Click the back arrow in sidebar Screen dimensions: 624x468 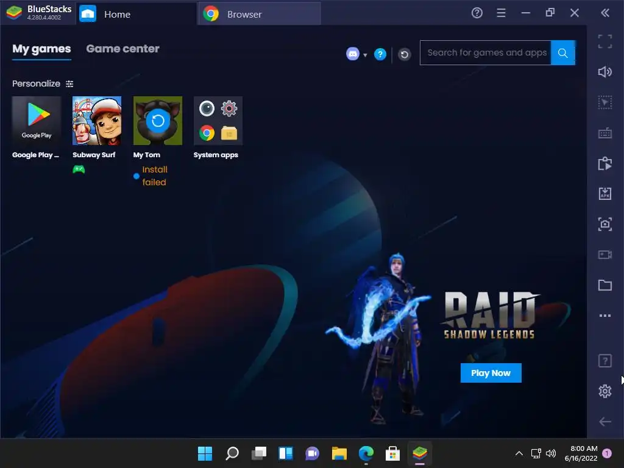point(605,422)
